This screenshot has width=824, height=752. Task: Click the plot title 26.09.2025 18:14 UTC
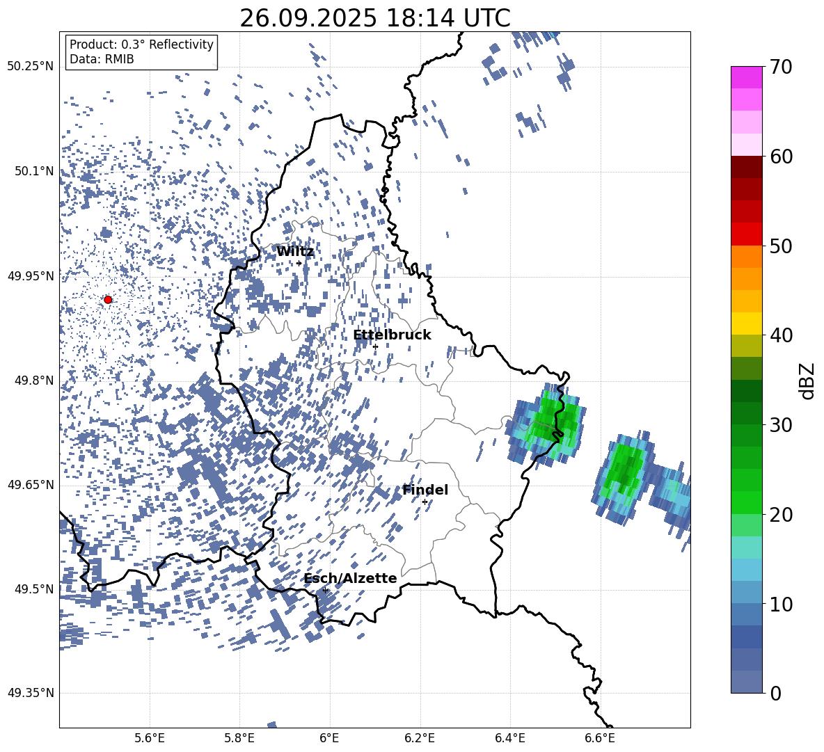(374, 18)
